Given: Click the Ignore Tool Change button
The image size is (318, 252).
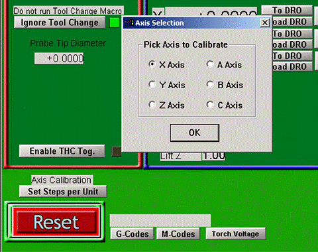Looking at the screenshot, I should coord(60,23).
